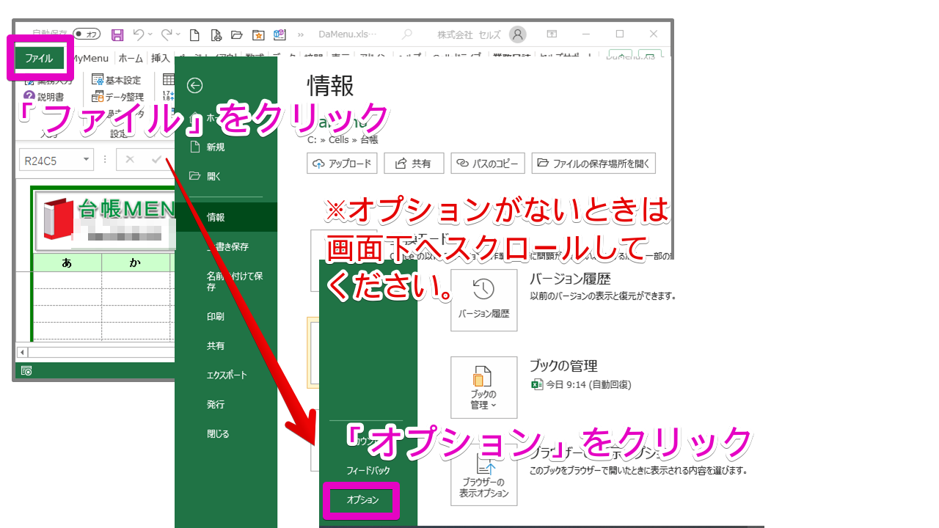The width and height of the screenshot is (939, 528).
Task: Select 印刷 in backstage sidebar
Action: (x=226, y=316)
